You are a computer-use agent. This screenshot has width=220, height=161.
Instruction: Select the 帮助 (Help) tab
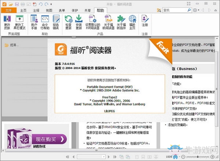pyautogui.click(x=100, y=10)
